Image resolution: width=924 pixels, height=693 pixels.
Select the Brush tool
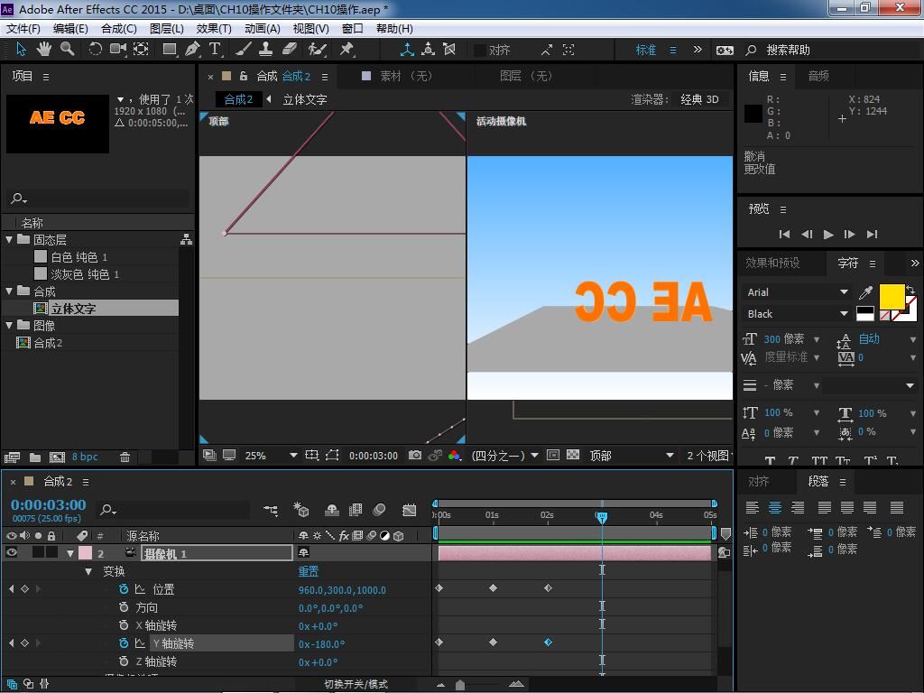[x=244, y=50]
